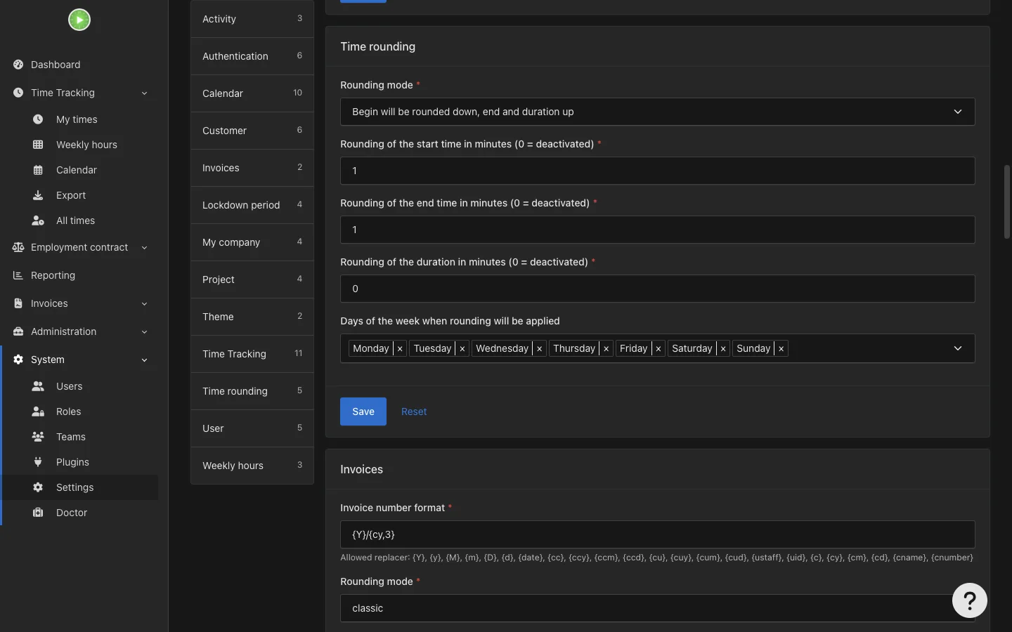Open Calendar settings section
The image size is (1012, 632).
[252, 93]
